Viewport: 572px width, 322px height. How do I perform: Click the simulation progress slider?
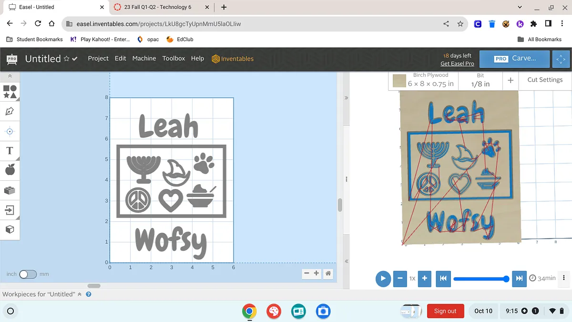[480, 279]
